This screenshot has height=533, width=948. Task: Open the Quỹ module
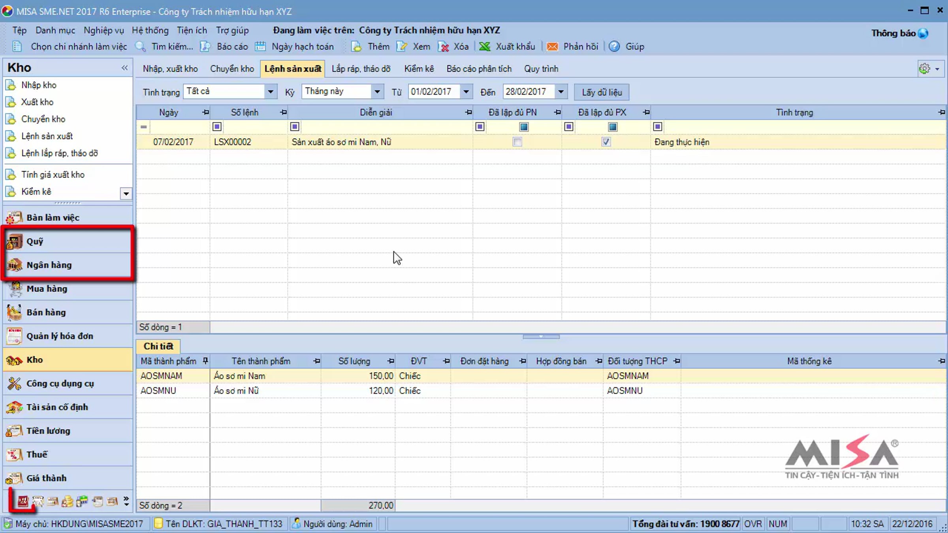pos(68,241)
